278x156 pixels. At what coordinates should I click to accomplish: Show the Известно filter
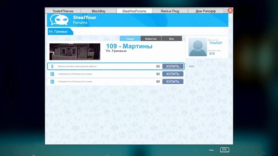(x=151, y=39)
